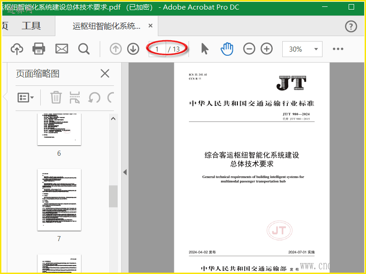This screenshot has width=366, height=274.
Task: Click the cloud upload icon
Action: coord(17,49)
